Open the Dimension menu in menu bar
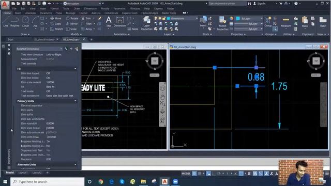331x186 pixels. [91, 8]
